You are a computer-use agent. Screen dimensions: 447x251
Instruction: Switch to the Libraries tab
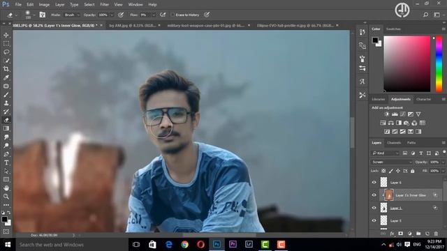379,99
